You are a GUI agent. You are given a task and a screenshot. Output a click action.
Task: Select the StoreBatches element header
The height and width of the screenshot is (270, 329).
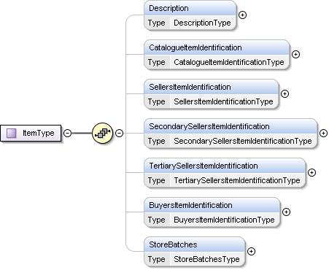pyautogui.click(x=195, y=244)
